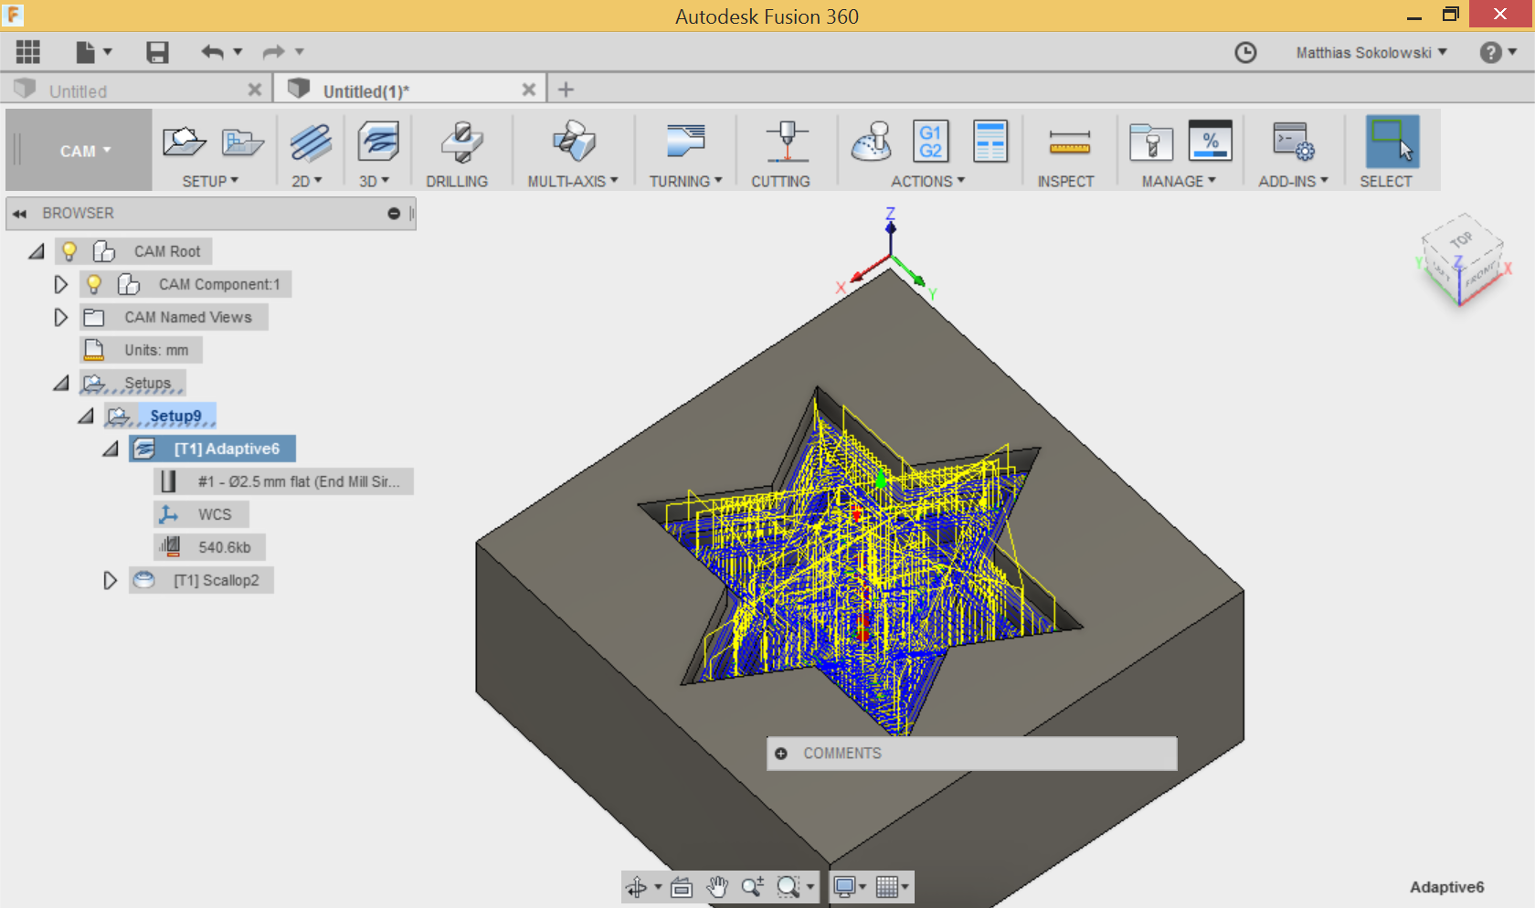Collapse the CAM Root tree node

click(37, 251)
